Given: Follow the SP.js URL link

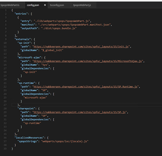Looking at the screenshot, I should coord(79,112).
